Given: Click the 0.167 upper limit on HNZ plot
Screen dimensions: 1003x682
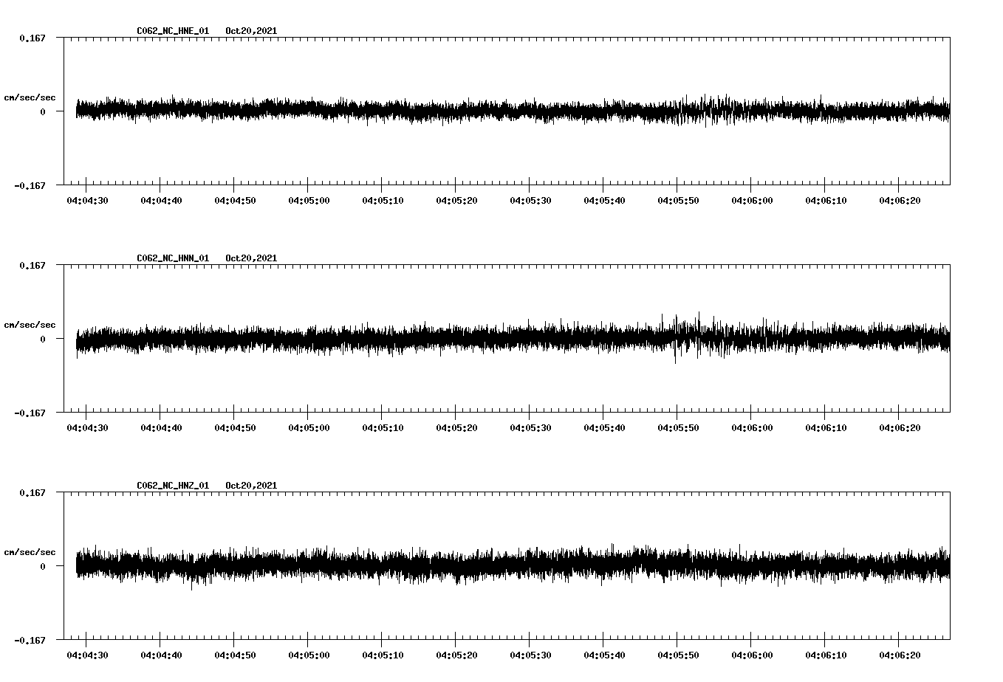Looking at the screenshot, I should click(32, 492).
